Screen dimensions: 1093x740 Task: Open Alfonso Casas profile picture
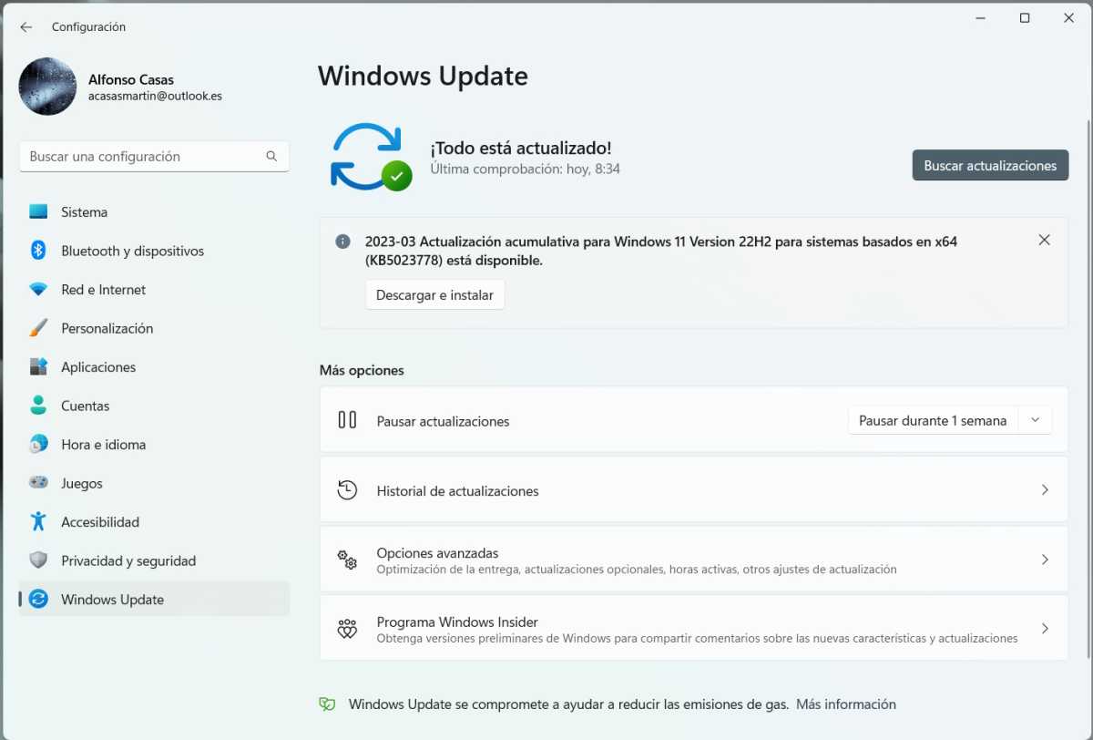point(47,87)
